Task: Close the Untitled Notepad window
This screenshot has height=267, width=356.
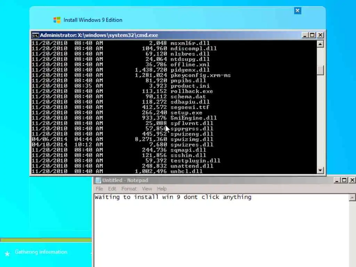Action: tap(352, 180)
